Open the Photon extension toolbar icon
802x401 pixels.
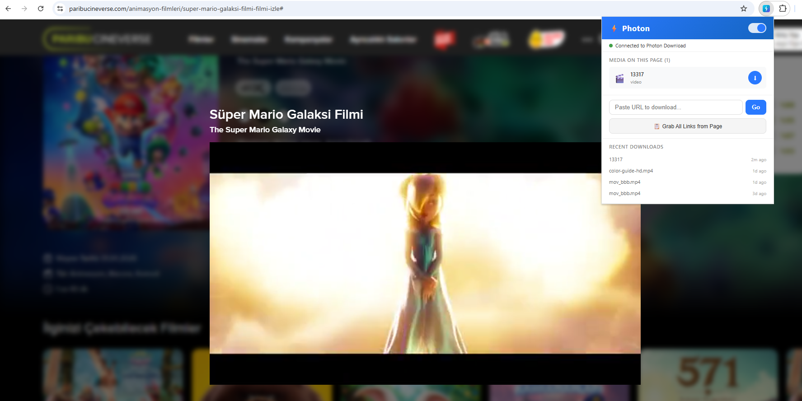766,9
